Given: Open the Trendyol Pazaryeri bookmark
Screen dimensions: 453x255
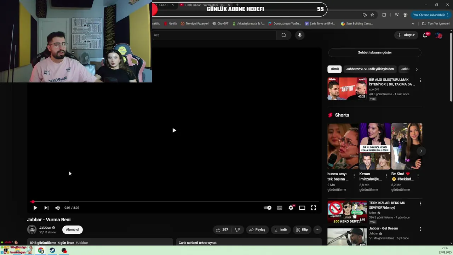Looking at the screenshot, I should point(195,24).
